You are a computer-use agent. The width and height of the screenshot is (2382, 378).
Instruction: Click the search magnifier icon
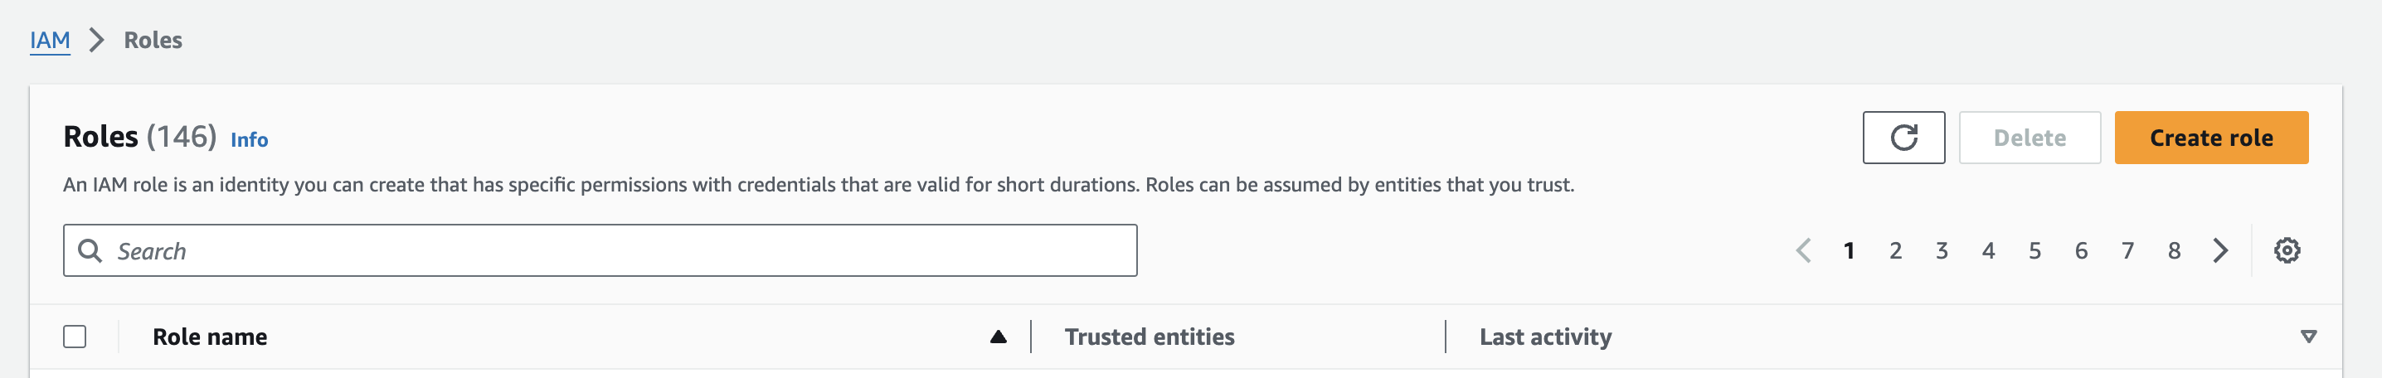tap(90, 250)
